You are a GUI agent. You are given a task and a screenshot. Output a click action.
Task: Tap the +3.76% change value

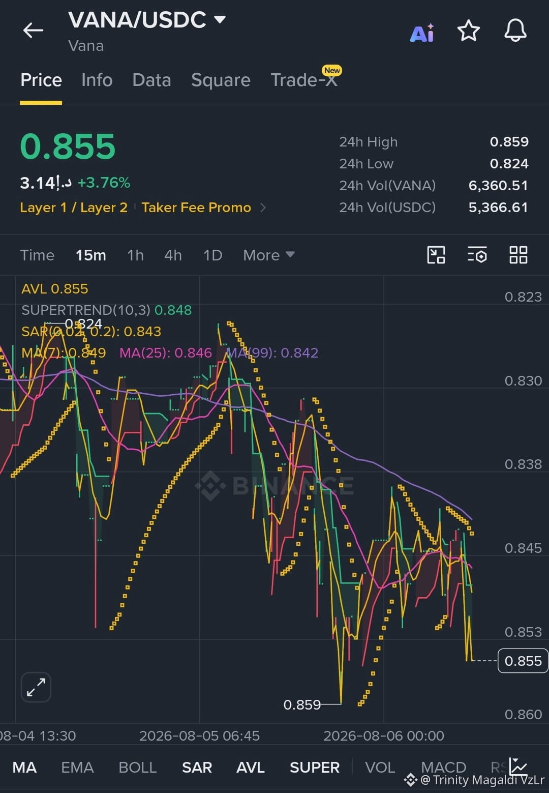(x=104, y=183)
